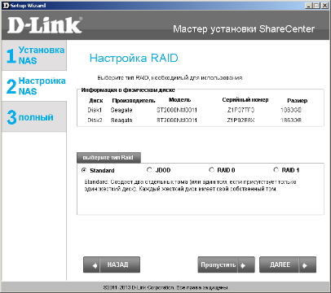Click the arrow icon on ДАЛЕЕ button
This screenshot has width=331, height=293.
click(x=305, y=265)
